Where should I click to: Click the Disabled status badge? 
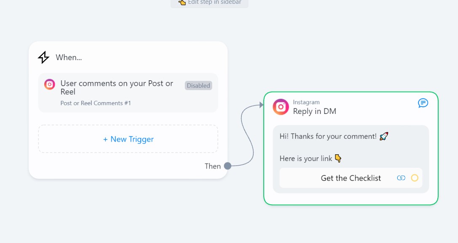198,86
